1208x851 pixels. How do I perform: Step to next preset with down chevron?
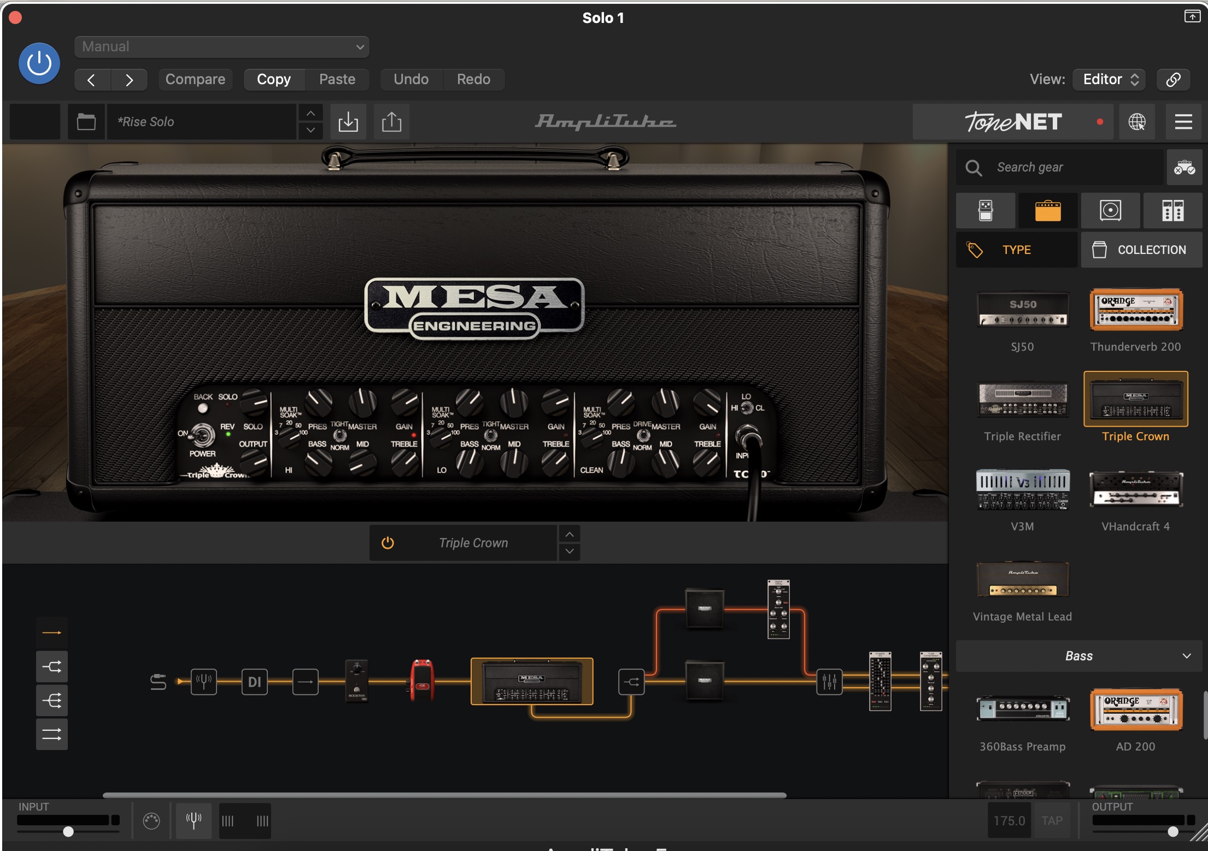(x=310, y=130)
